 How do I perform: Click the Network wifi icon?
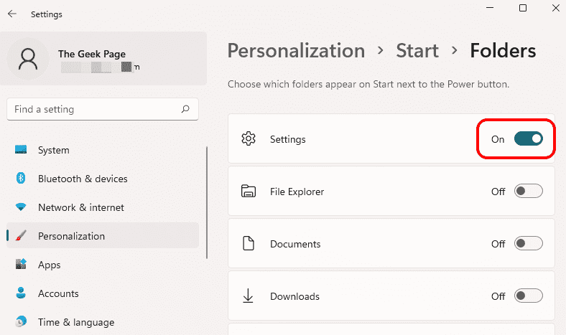point(21,207)
